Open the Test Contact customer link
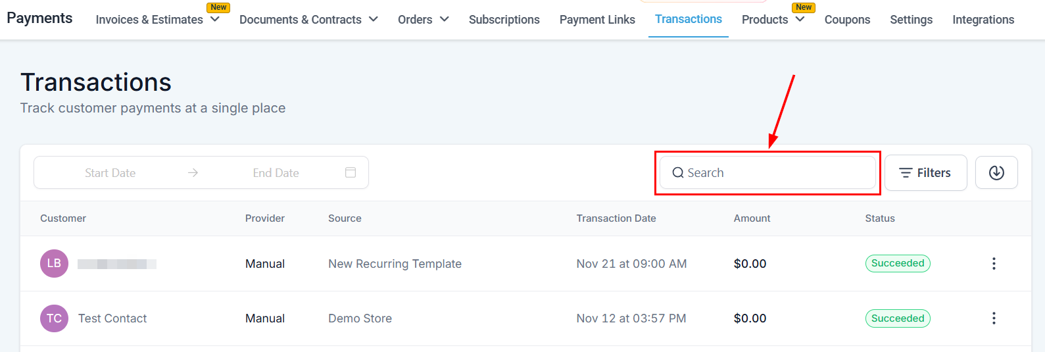The width and height of the screenshot is (1045, 352). tap(112, 318)
